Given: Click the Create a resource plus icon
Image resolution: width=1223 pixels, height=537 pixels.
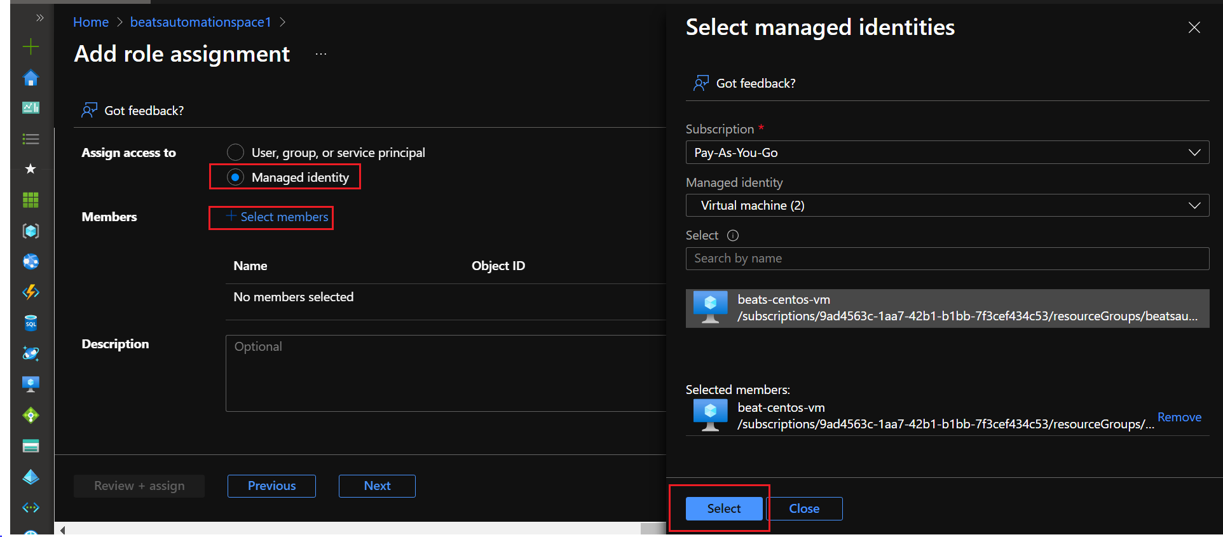Looking at the screenshot, I should [x=31, y=47].
